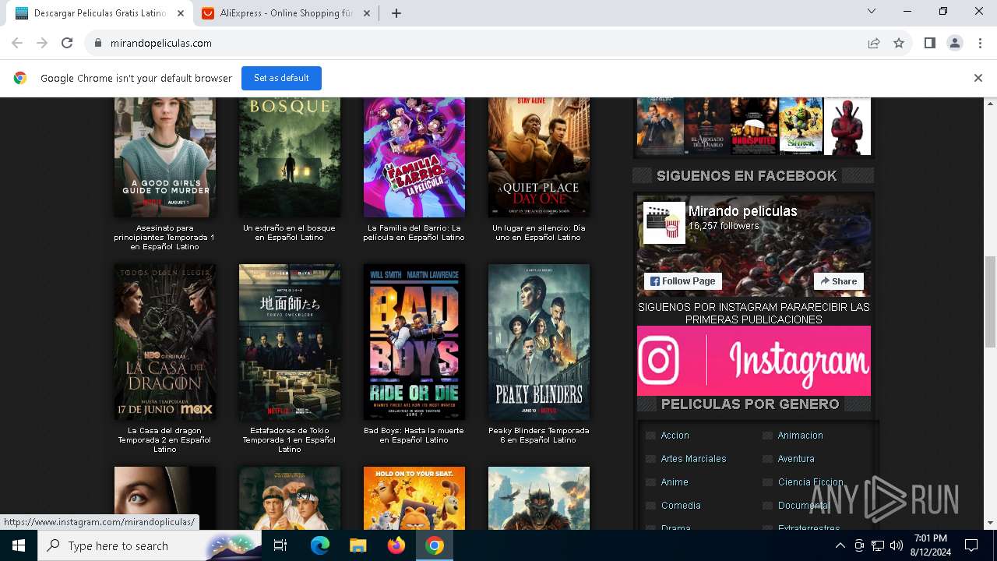Select the Aventura genre
997x561 pixels.
(x=796, y=459)
